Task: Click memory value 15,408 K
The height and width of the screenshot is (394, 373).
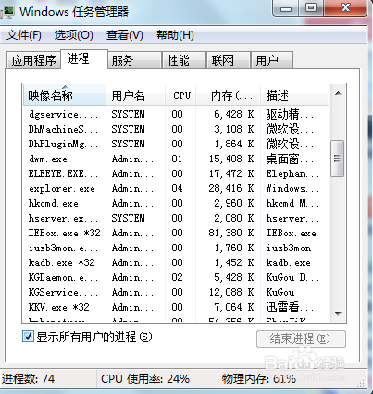Action: pyautogui.click(x=231, y=159)
